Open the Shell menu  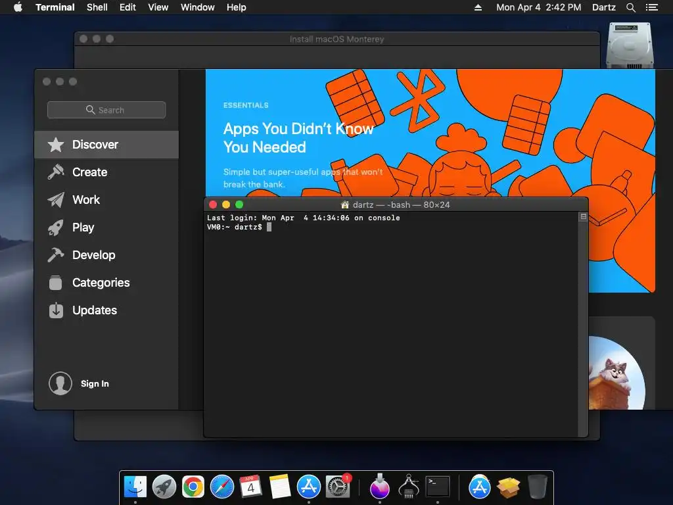click(x=97, y=7)
